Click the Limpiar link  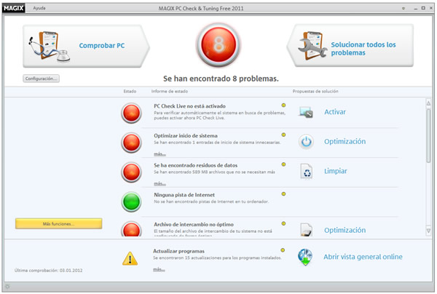click(x=336, y=171)
